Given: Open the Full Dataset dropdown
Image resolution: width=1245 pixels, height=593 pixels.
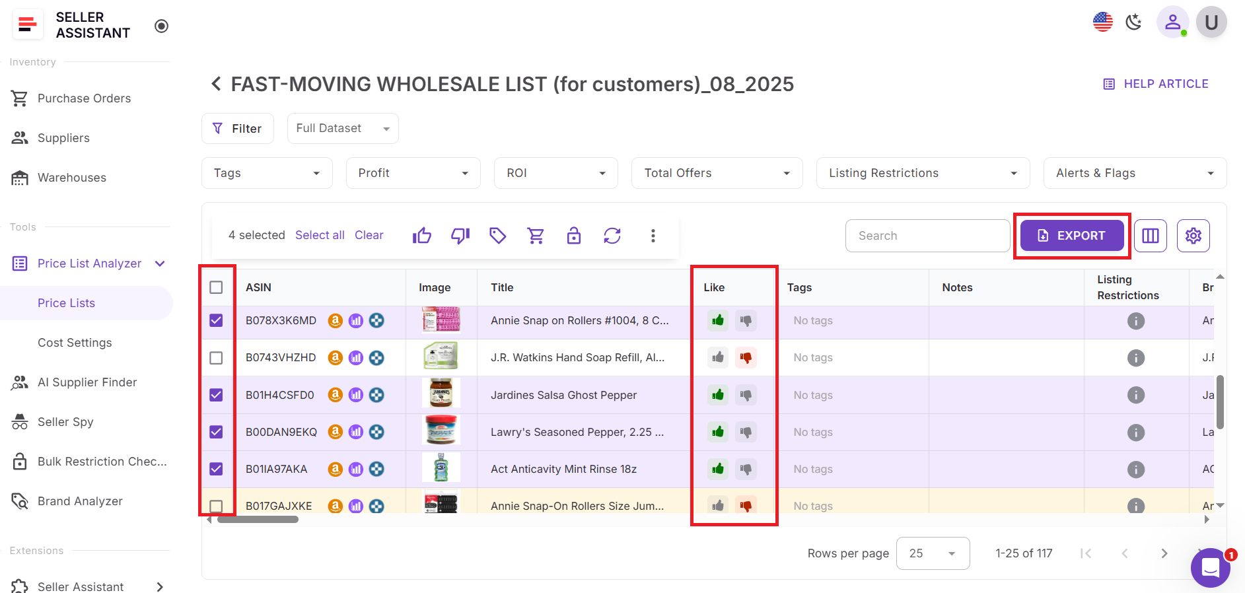Looking at the screenshot, I should (342, 128).
